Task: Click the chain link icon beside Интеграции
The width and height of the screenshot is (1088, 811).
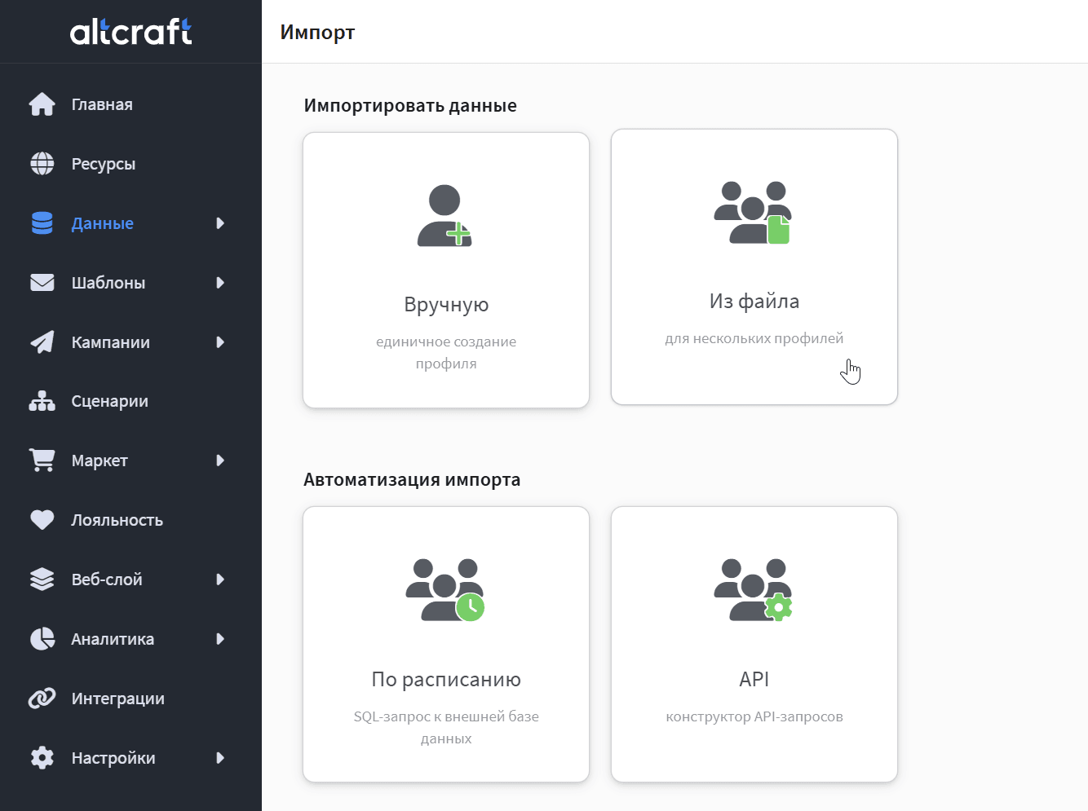Action: [42, 699]
